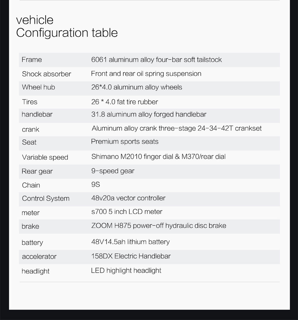Select the "LED highlight headlight" value

[126, 271]
